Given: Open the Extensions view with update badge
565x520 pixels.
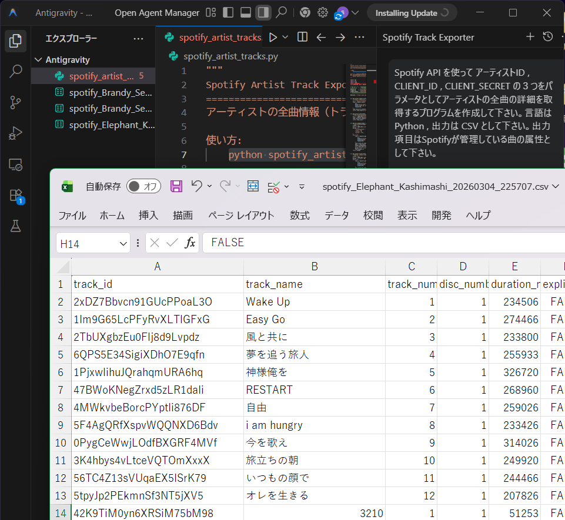Looking at the screenshot, I should click(16, 196).
